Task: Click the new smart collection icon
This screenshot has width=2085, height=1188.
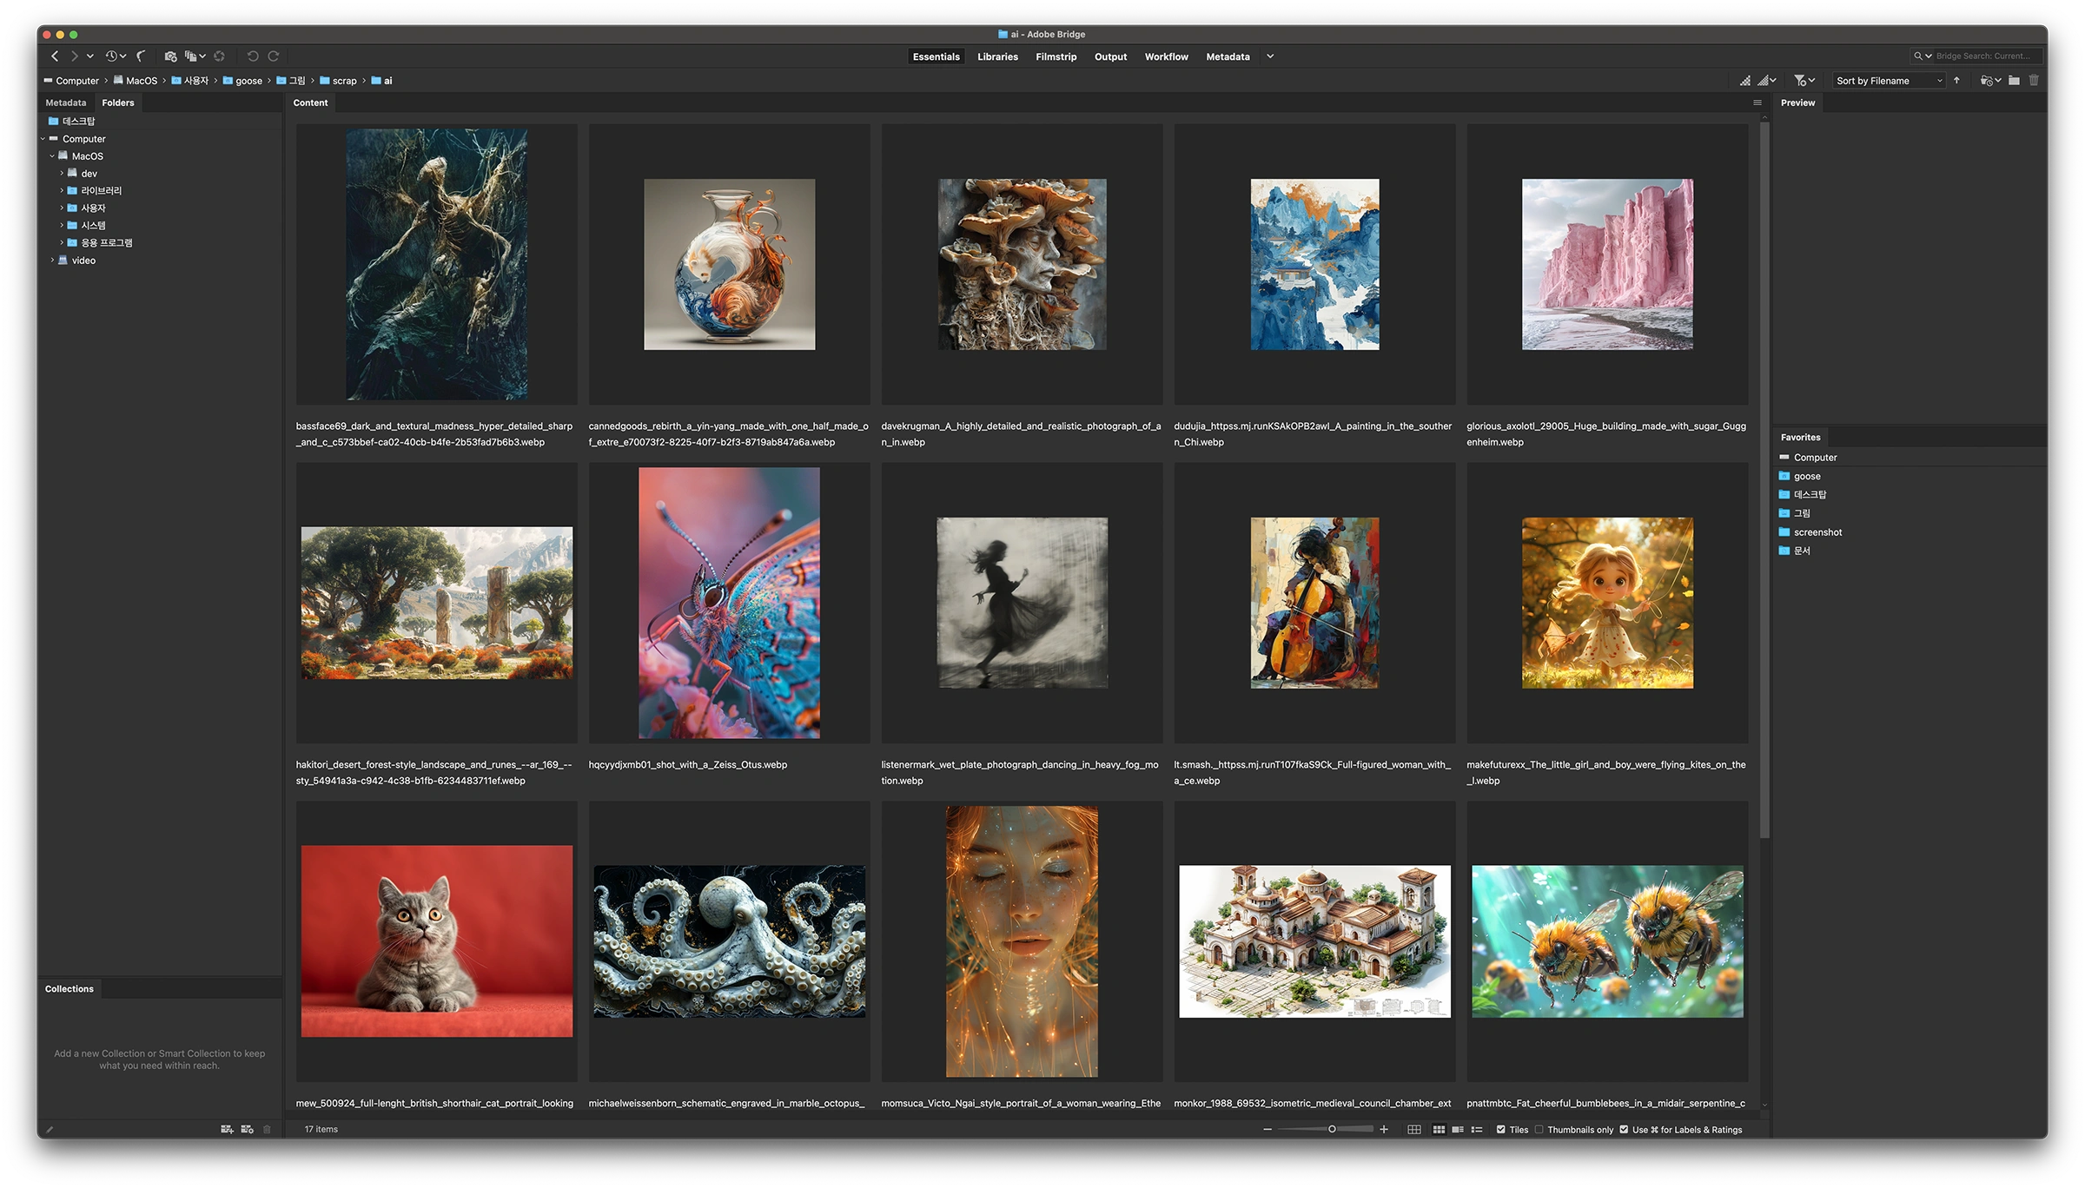Action: click(247, 1130)
